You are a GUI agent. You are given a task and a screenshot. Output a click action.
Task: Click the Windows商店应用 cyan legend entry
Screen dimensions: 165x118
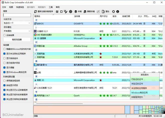point(145,93)
